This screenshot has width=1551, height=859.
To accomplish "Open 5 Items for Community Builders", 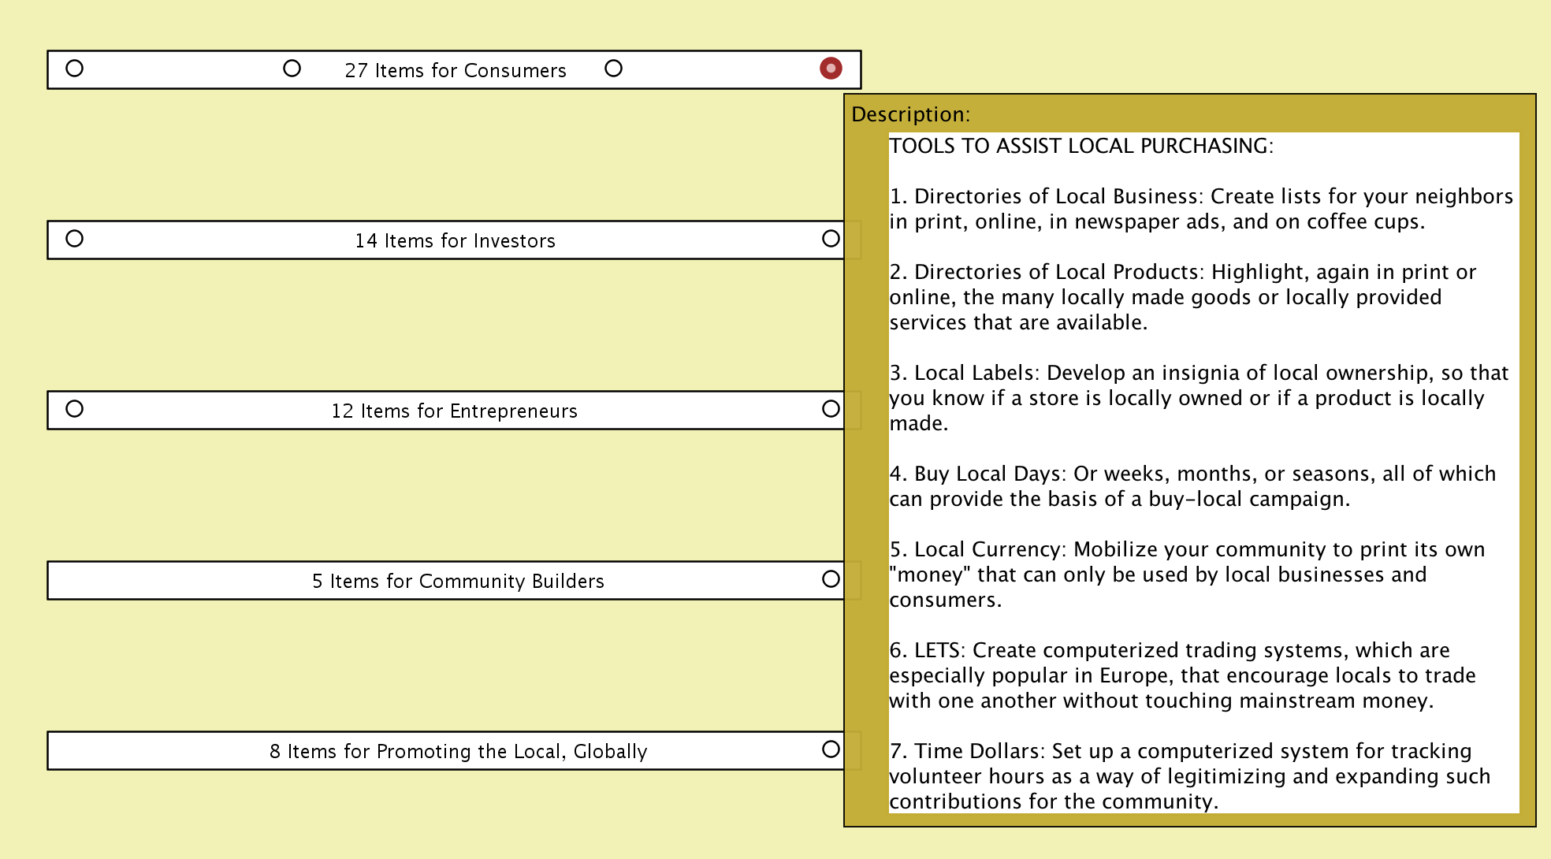I will (458, 582).
